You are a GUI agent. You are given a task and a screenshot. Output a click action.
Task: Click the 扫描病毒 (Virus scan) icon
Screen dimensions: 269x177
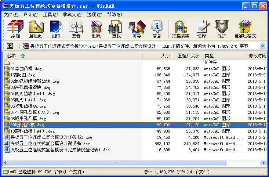tap(181, 26)
